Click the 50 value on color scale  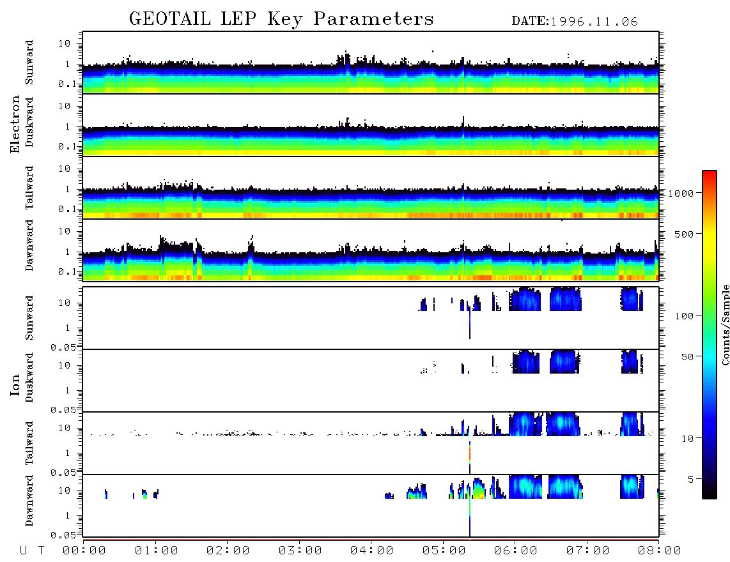(x=687, y=357)
